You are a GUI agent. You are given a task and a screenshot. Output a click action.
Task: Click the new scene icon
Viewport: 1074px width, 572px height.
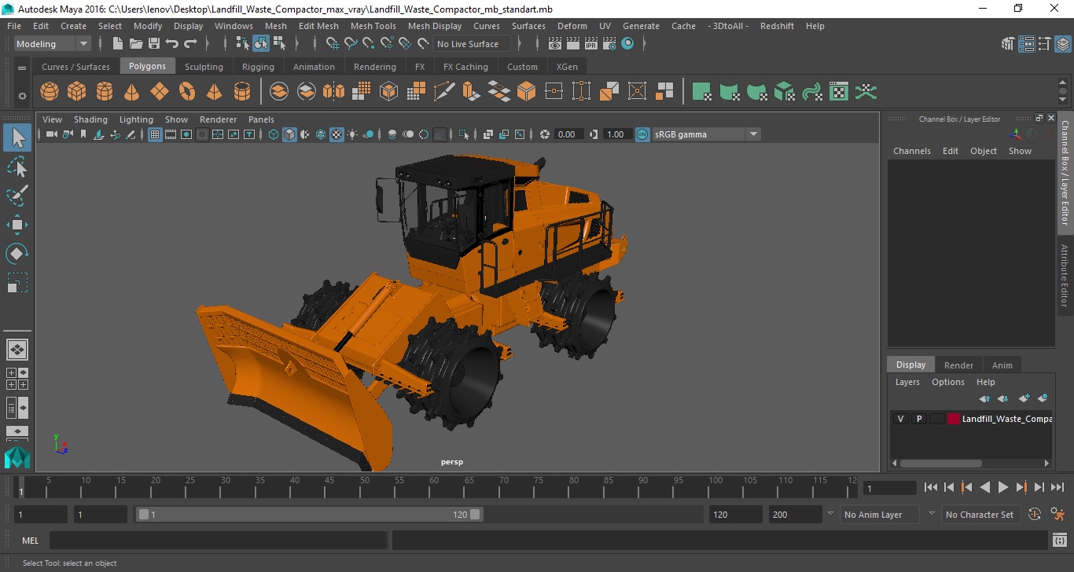117,44
